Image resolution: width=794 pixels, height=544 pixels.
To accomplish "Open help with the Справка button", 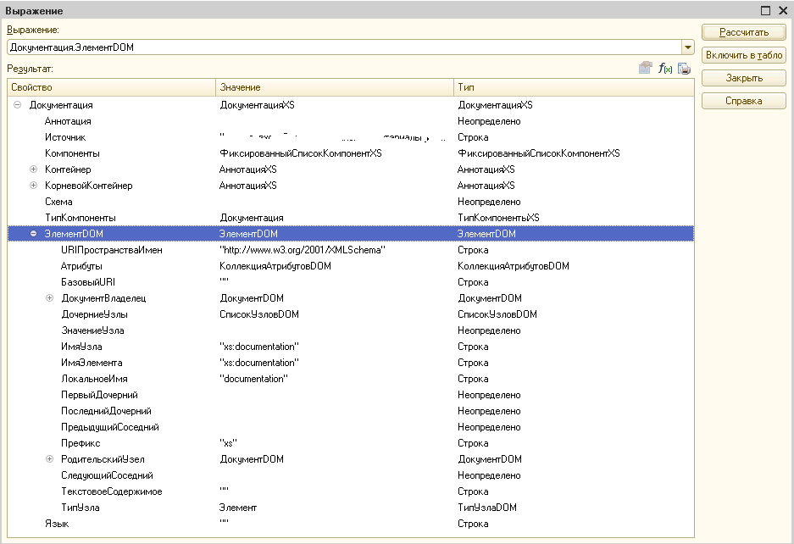I will (x=744, y=101).
